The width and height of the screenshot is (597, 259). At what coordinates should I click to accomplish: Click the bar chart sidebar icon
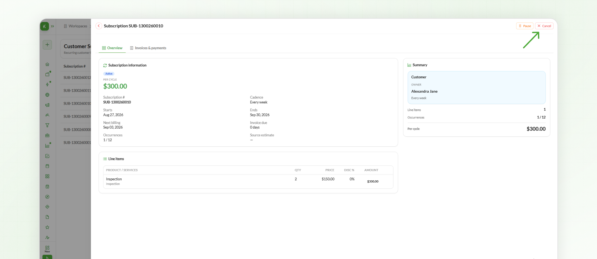[x=47, y=146]
